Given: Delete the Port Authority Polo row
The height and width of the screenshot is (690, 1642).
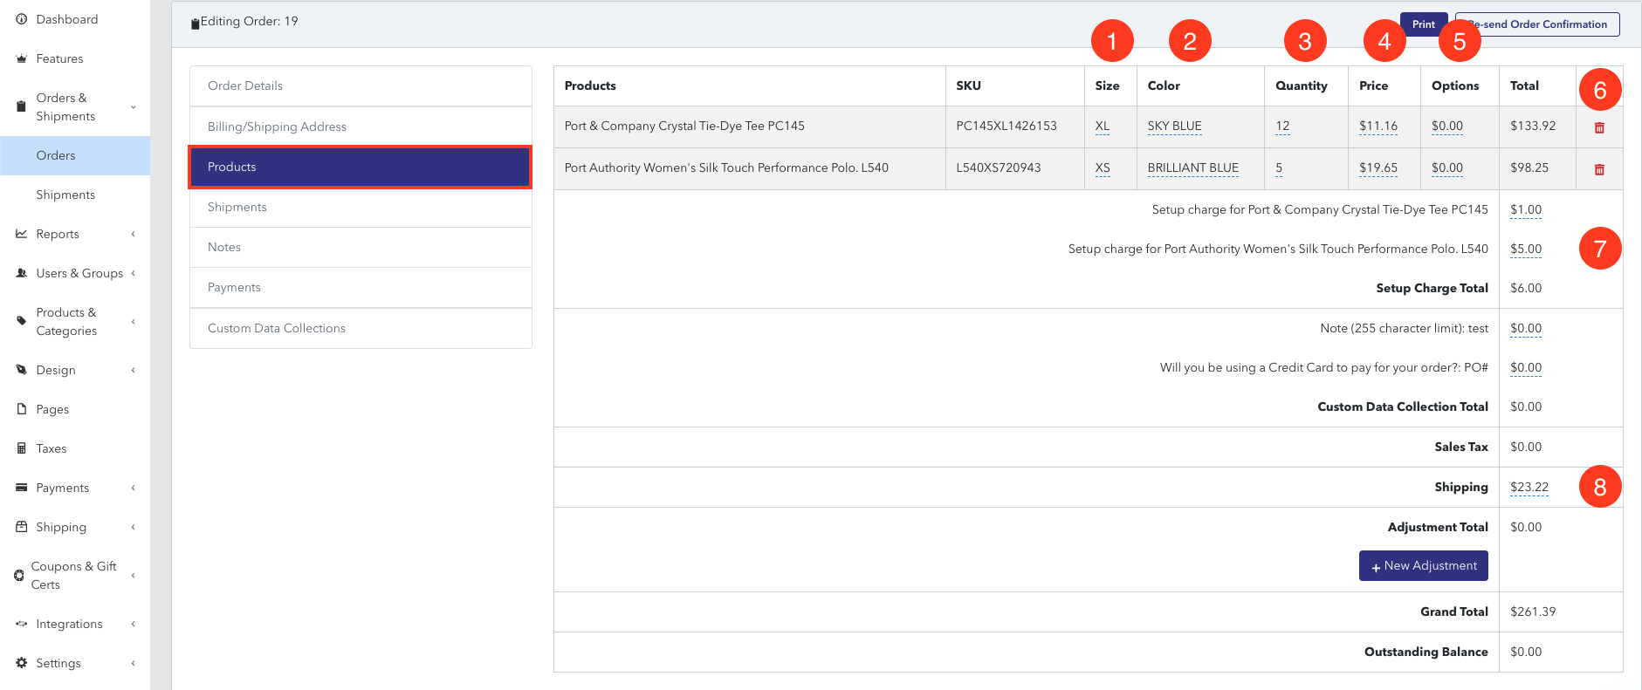Looking at the screenshot, I should [x=1599, y=169].
